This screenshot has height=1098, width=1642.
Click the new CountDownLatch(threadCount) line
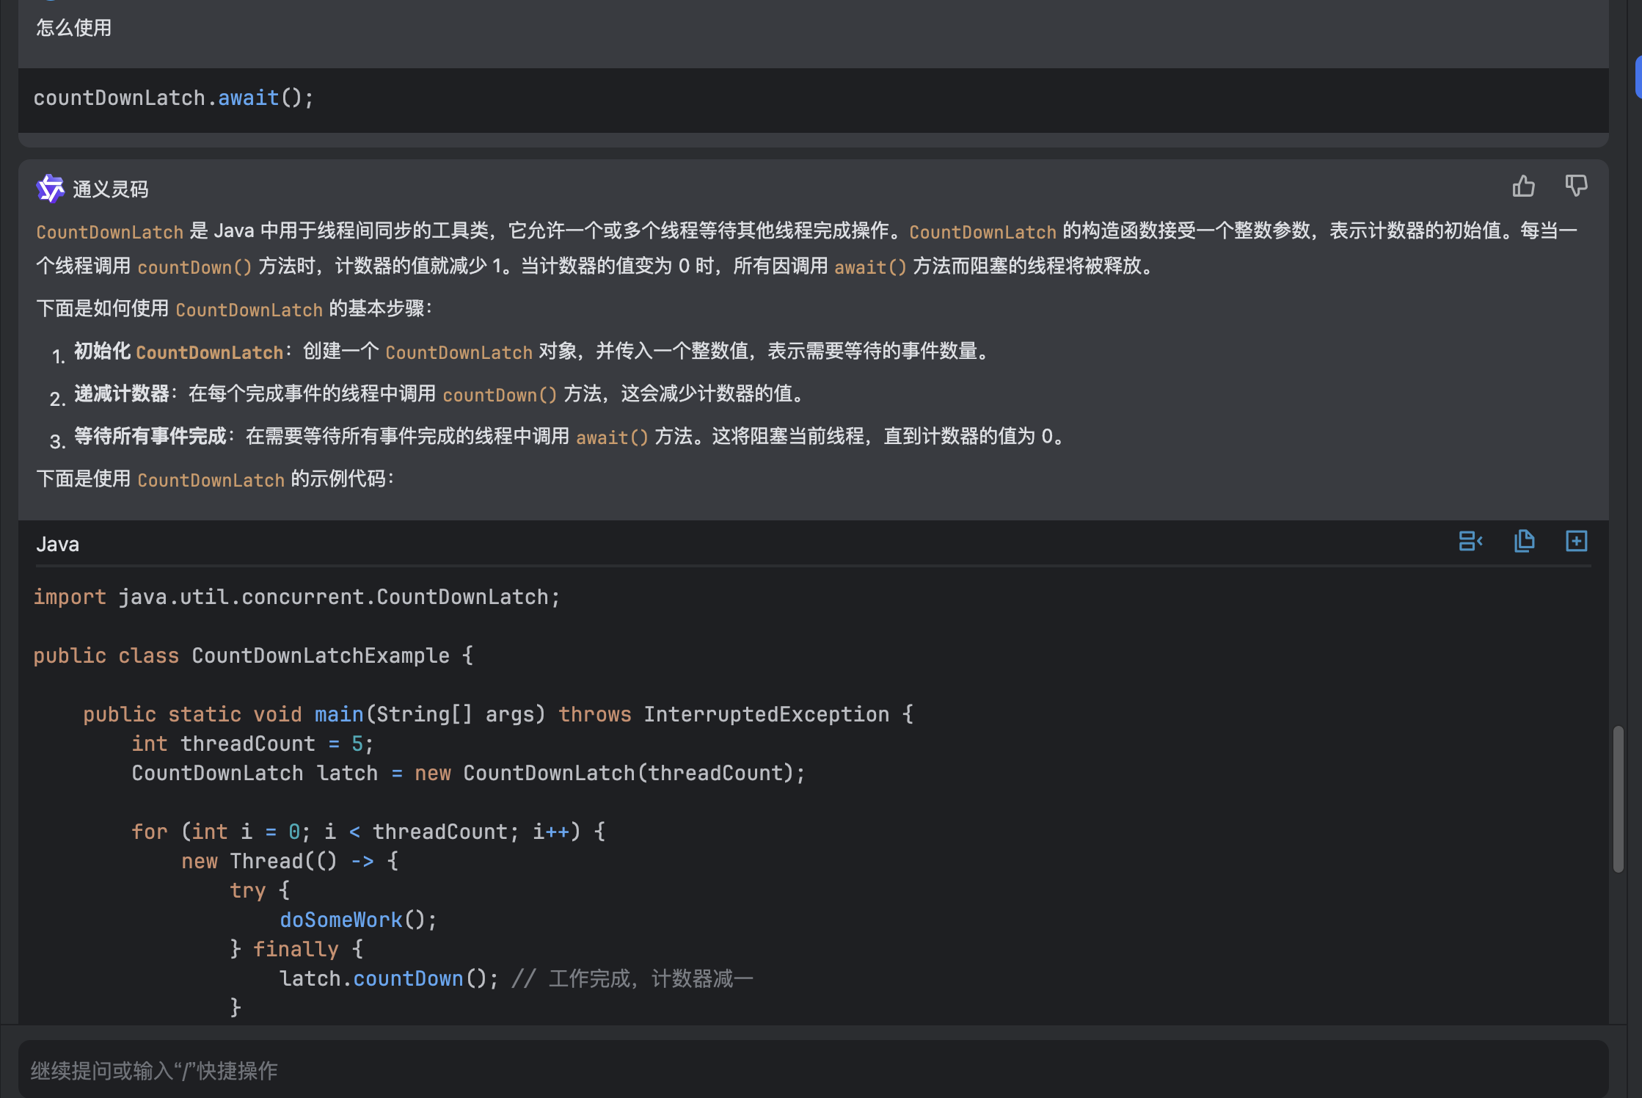[x=468, y=773]
